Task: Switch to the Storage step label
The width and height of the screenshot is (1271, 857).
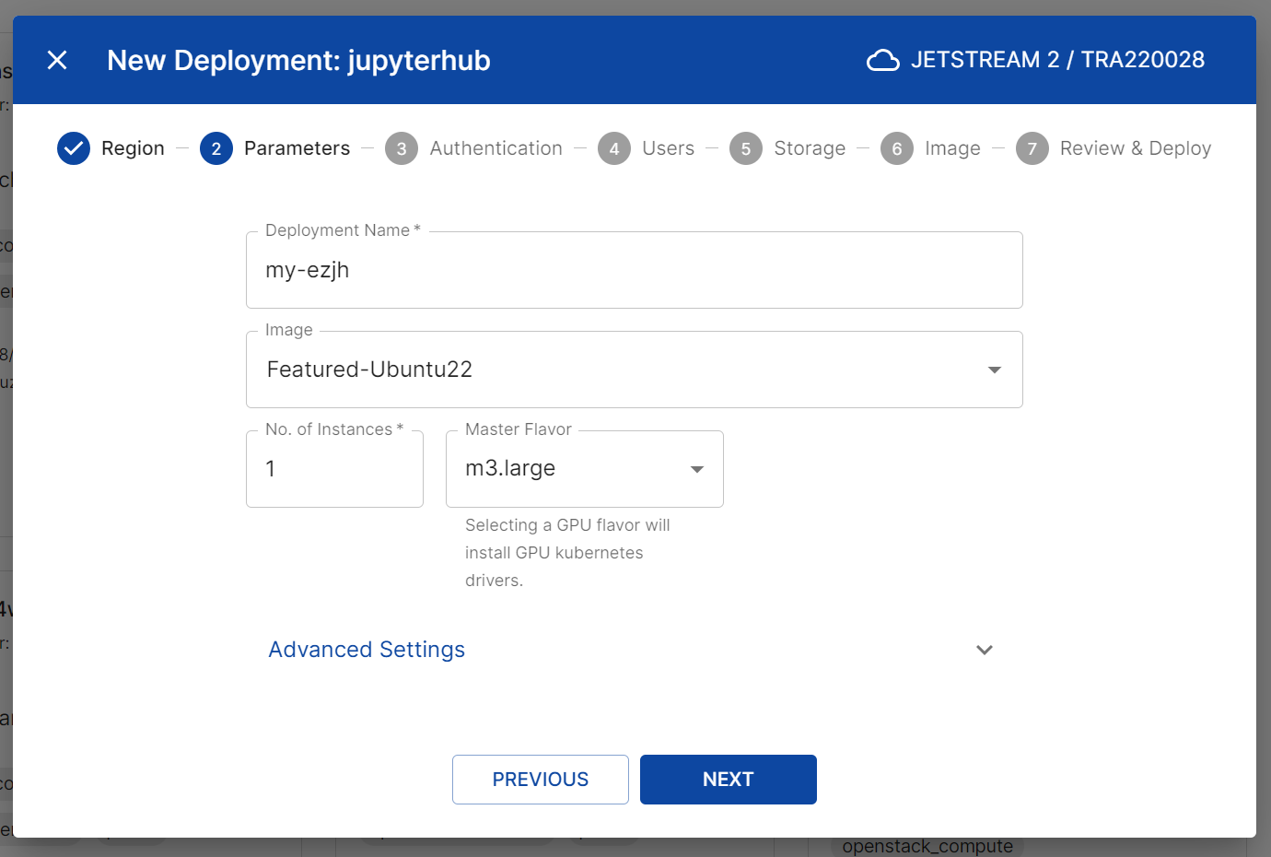Action: [810, 148]
